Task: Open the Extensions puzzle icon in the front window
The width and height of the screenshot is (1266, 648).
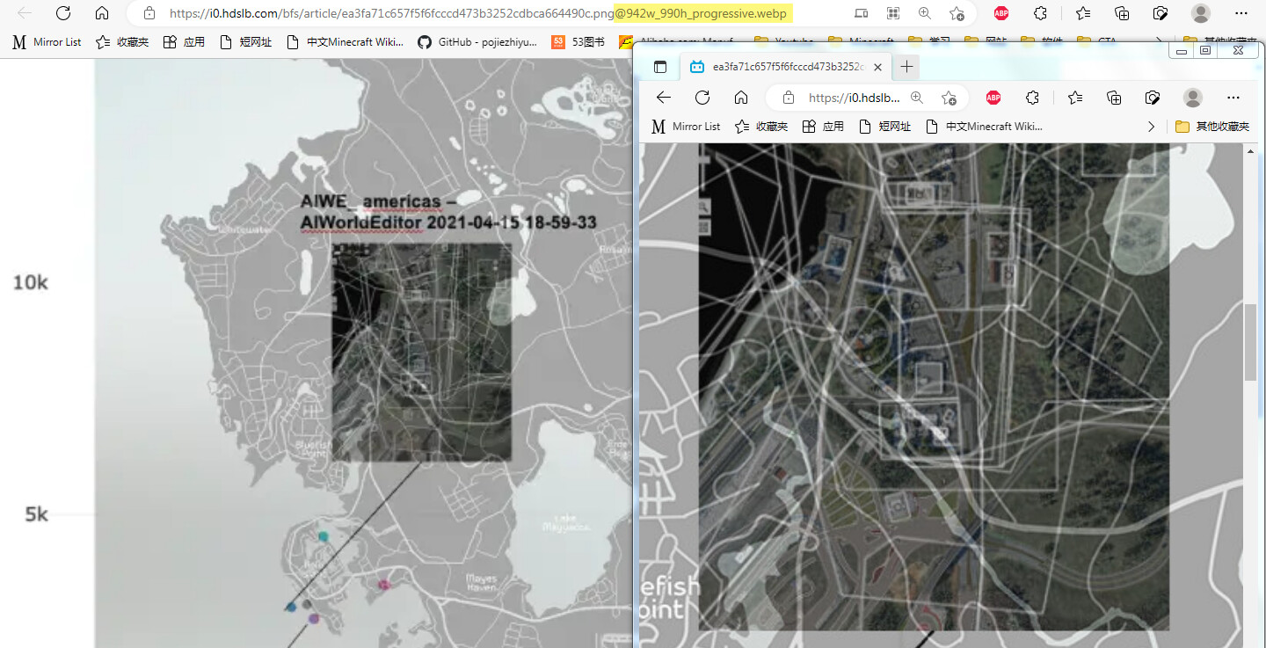Action: click(1033, 98)
